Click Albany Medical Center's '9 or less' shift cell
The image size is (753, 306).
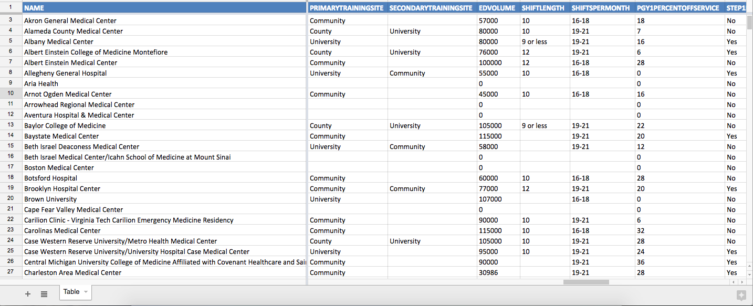point(543,41)
